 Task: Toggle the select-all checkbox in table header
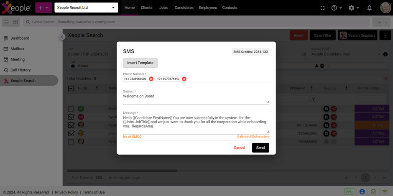(x=71, y=88)
